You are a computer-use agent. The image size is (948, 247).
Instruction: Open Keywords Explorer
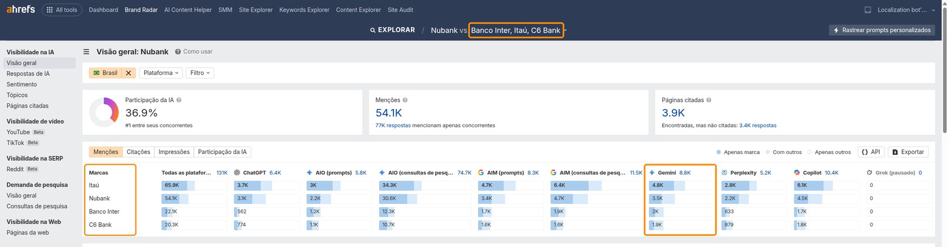click(304, 10)
